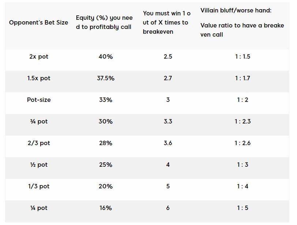Click the "Opponent's Bet Size" column header

pos(38,22)
